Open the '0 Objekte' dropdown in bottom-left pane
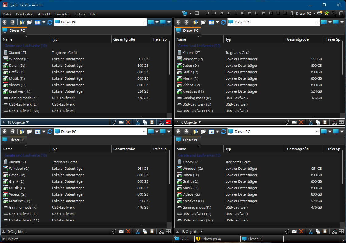This screenshot has height=243, width=346. tap(26, 232)
